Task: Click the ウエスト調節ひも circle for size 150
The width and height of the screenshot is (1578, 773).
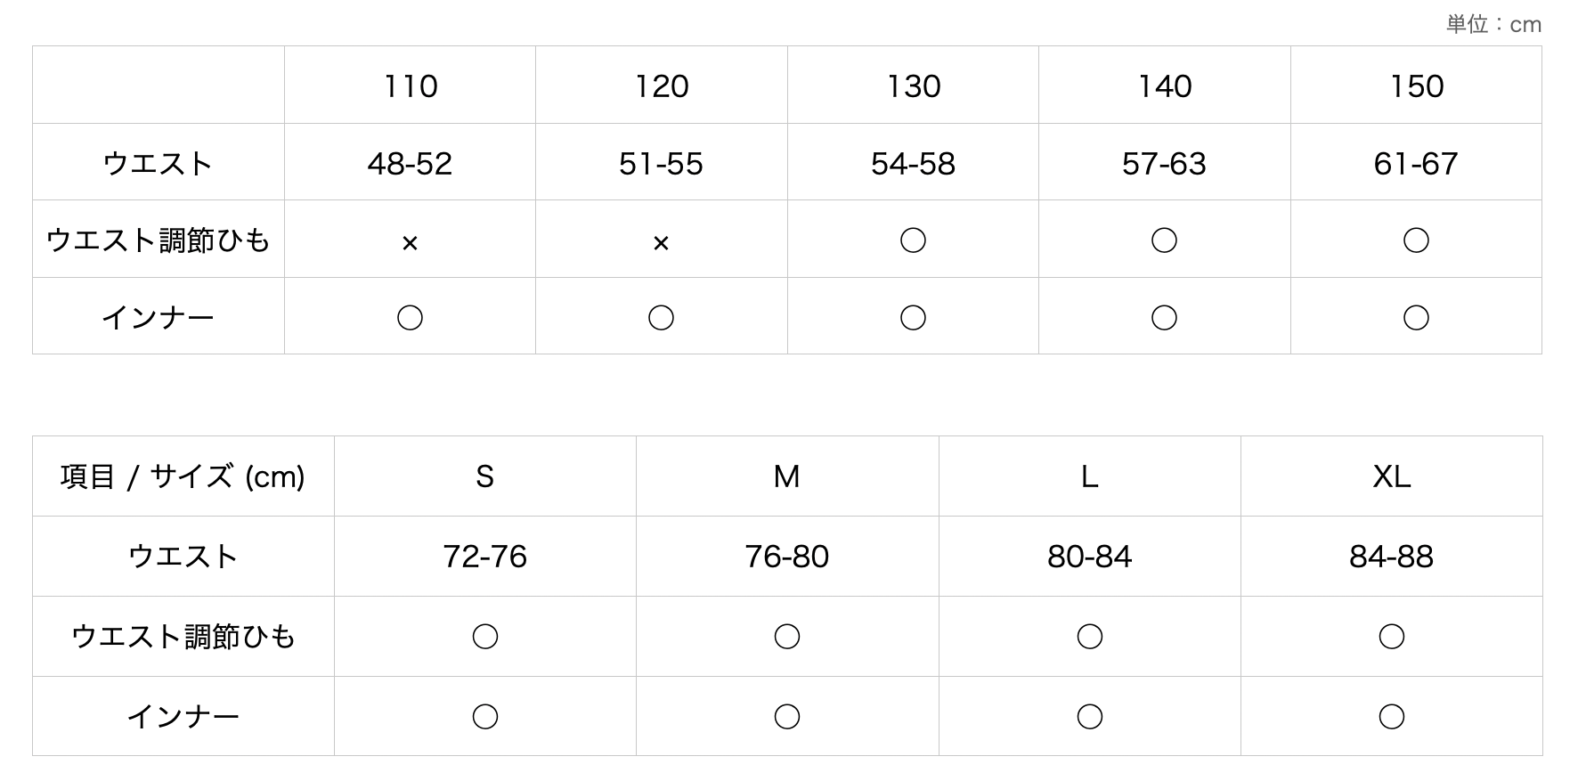Action: click(1416, 240)
